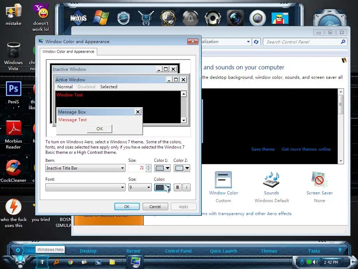Click the Apply button

coord(184,207)
